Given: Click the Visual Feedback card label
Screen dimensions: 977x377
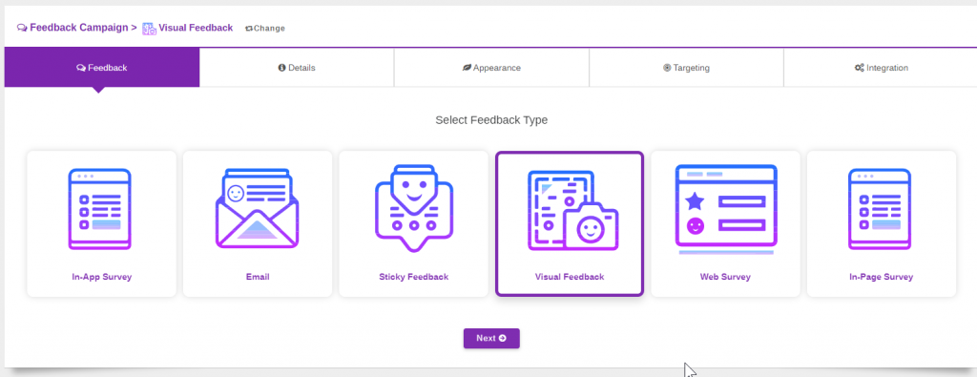Looking at the screenshot, I should pos(570,277).
